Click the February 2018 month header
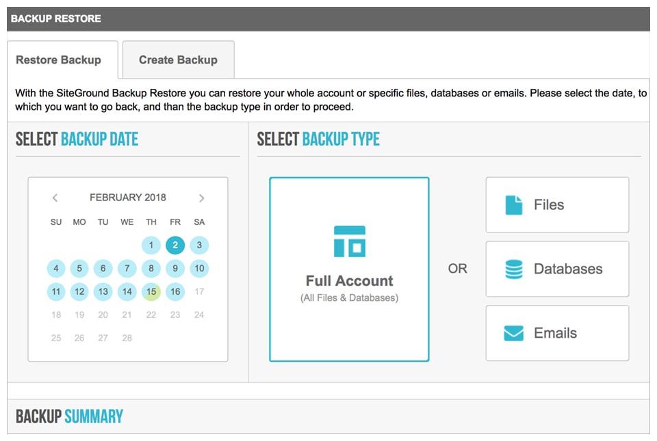This screenshot has height=441, width=657. [x=128, y=198]
